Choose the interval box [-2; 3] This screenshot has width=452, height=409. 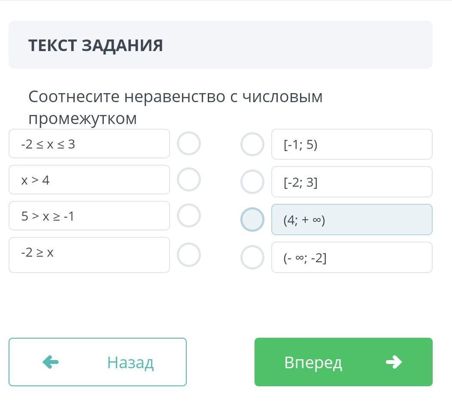(352, 182)
